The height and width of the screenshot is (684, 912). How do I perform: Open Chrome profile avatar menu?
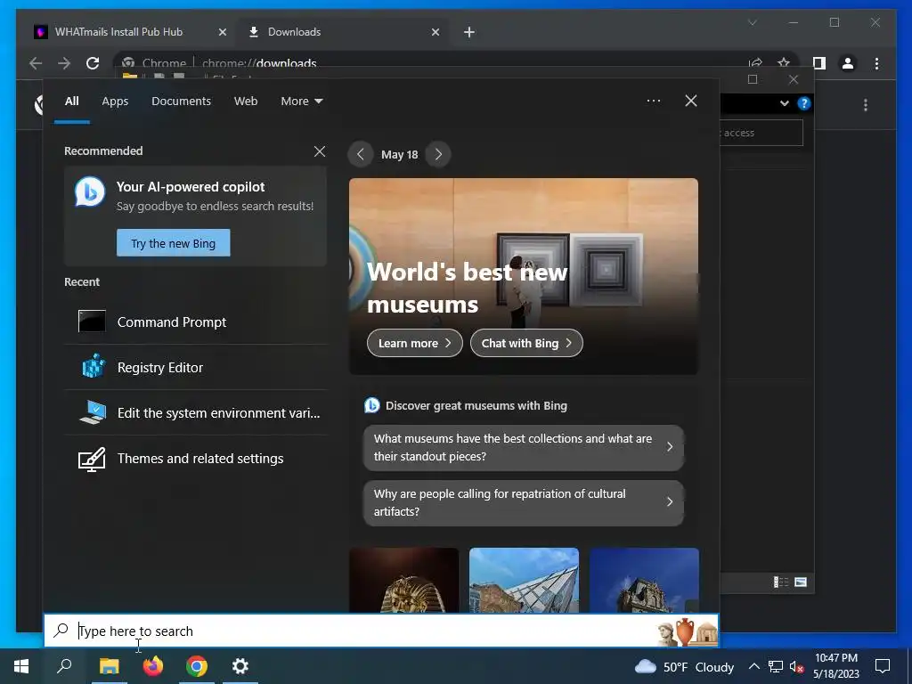tap(848, 63)
